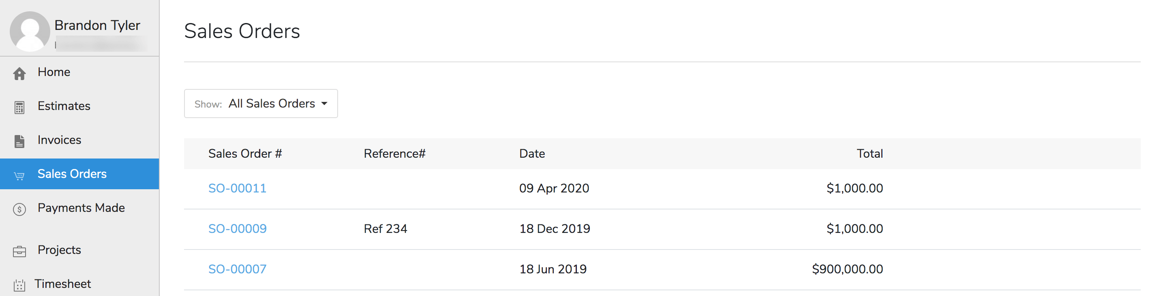Click the Total column header

(x=869, y=154)
